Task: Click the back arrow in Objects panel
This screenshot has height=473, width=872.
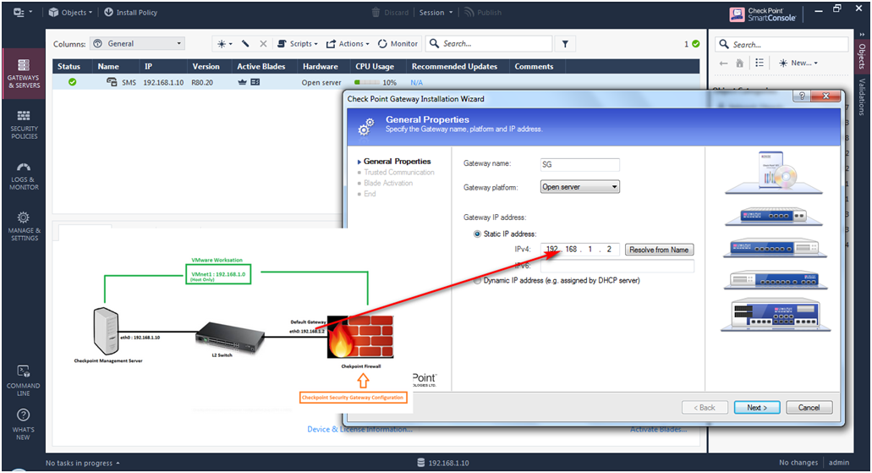Action: pos(723,63)
